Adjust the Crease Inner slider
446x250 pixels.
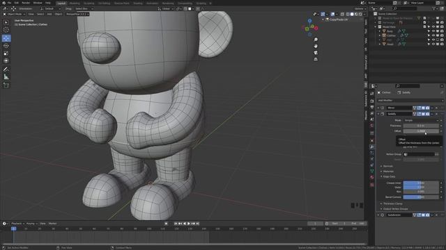pos(421,183)
